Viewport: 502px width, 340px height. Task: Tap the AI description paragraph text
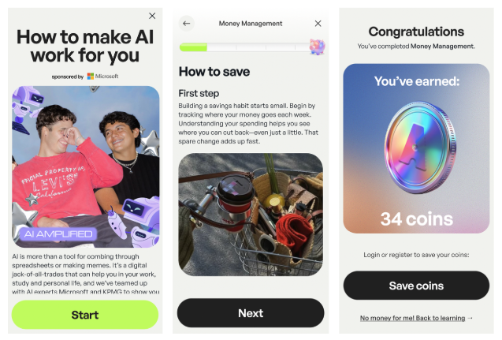(86, 274)
